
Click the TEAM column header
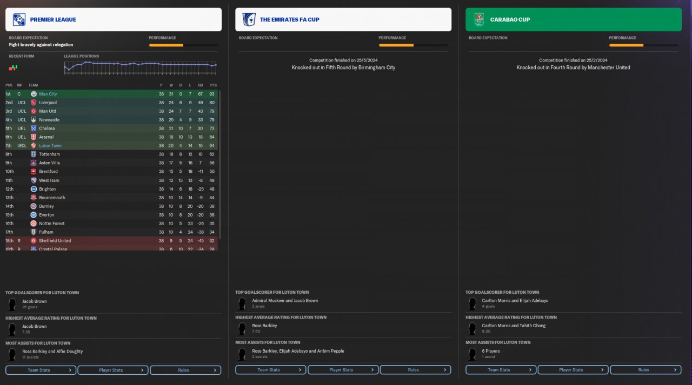coord(33,85)
